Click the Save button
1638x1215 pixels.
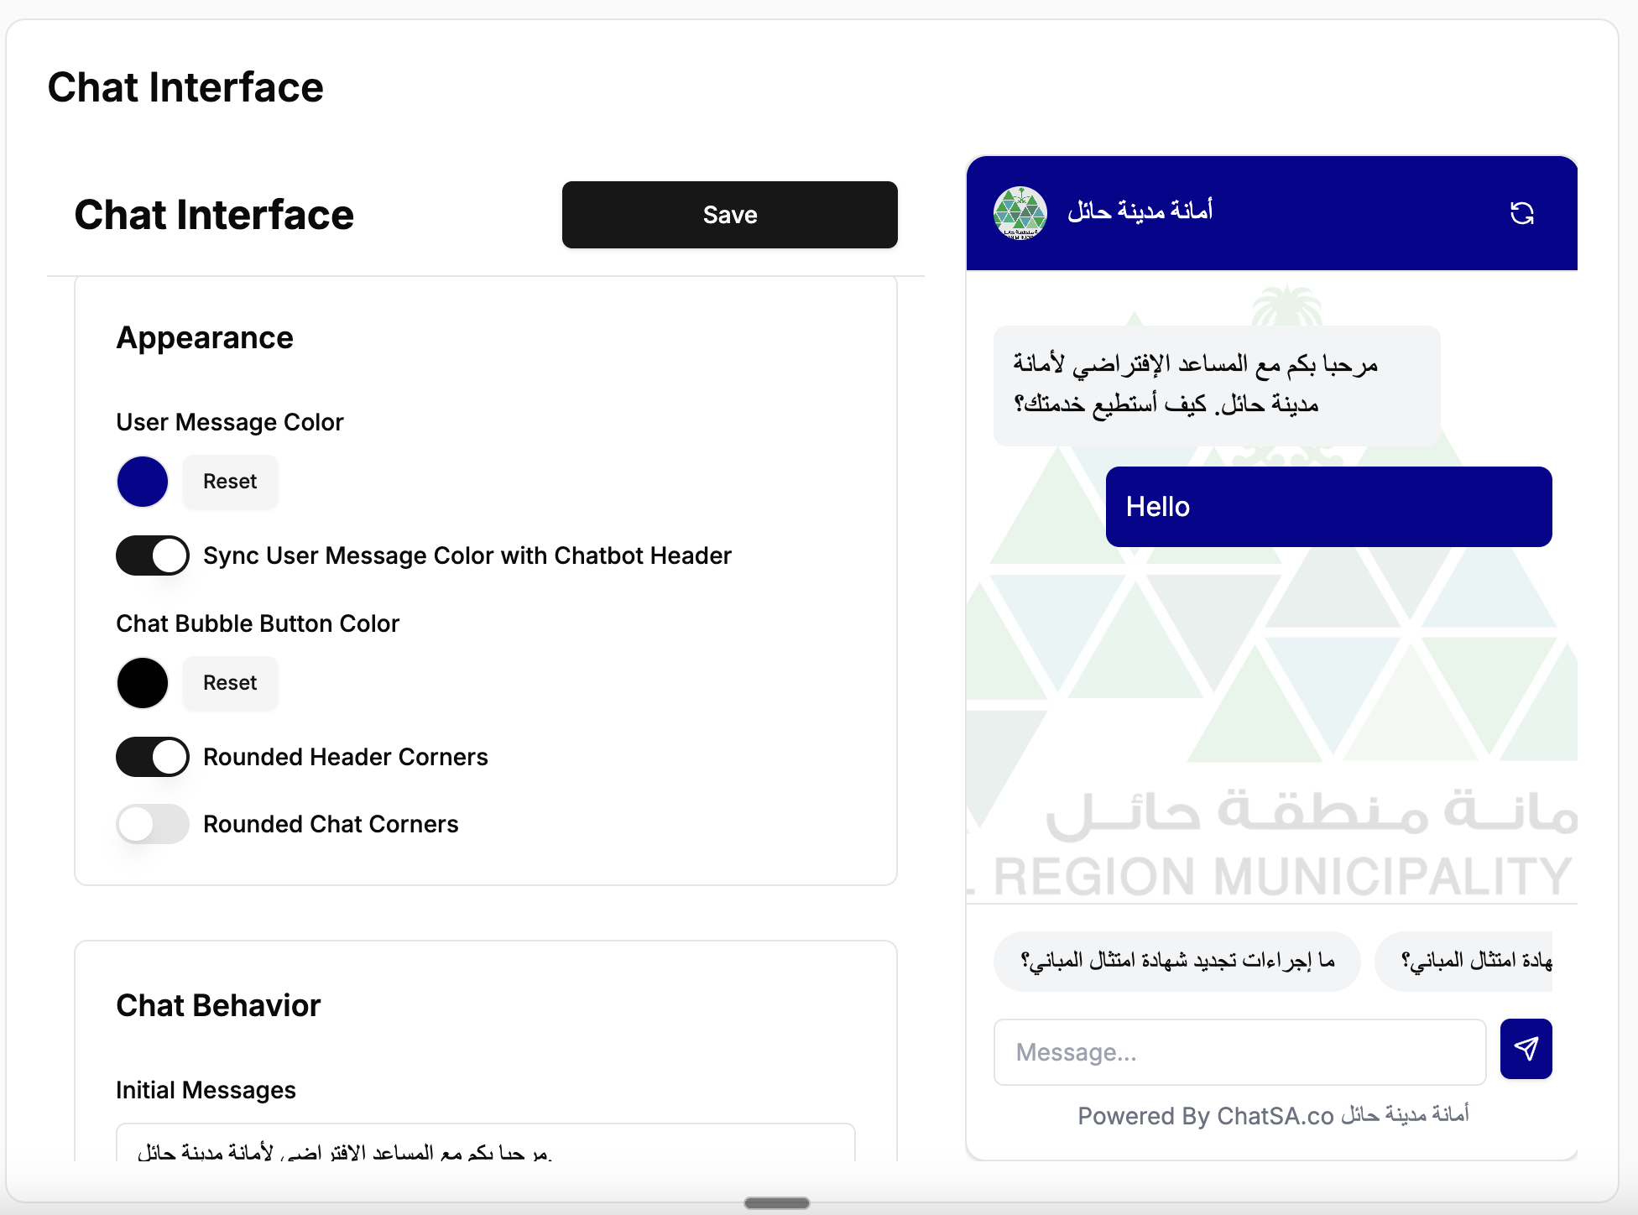730,215
